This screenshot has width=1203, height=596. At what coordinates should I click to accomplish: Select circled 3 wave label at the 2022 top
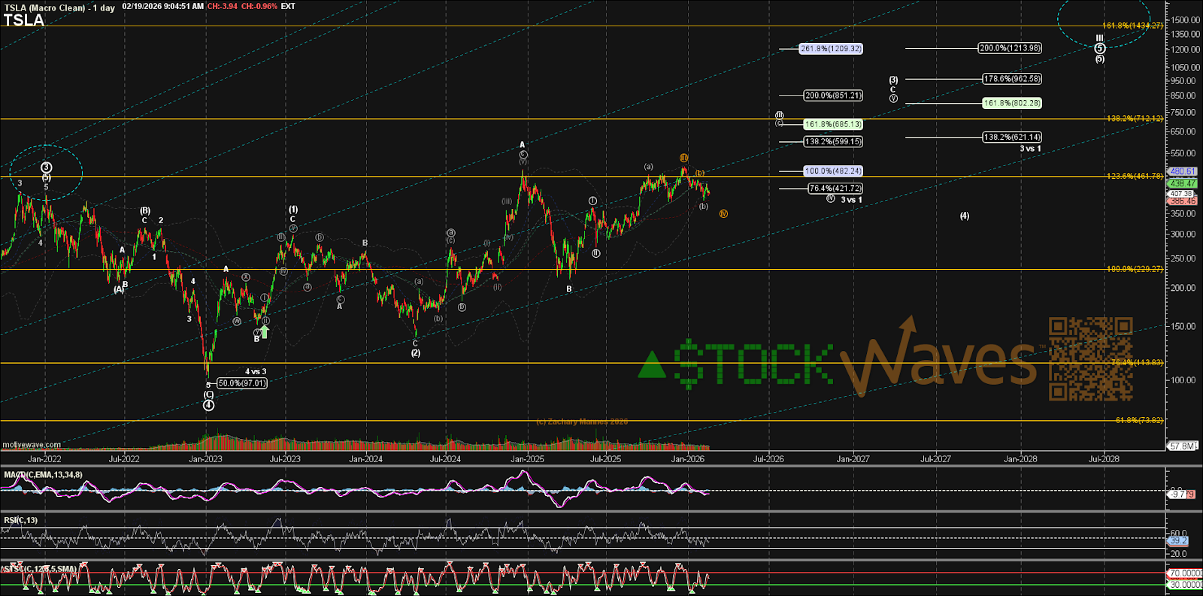(47, 168)
